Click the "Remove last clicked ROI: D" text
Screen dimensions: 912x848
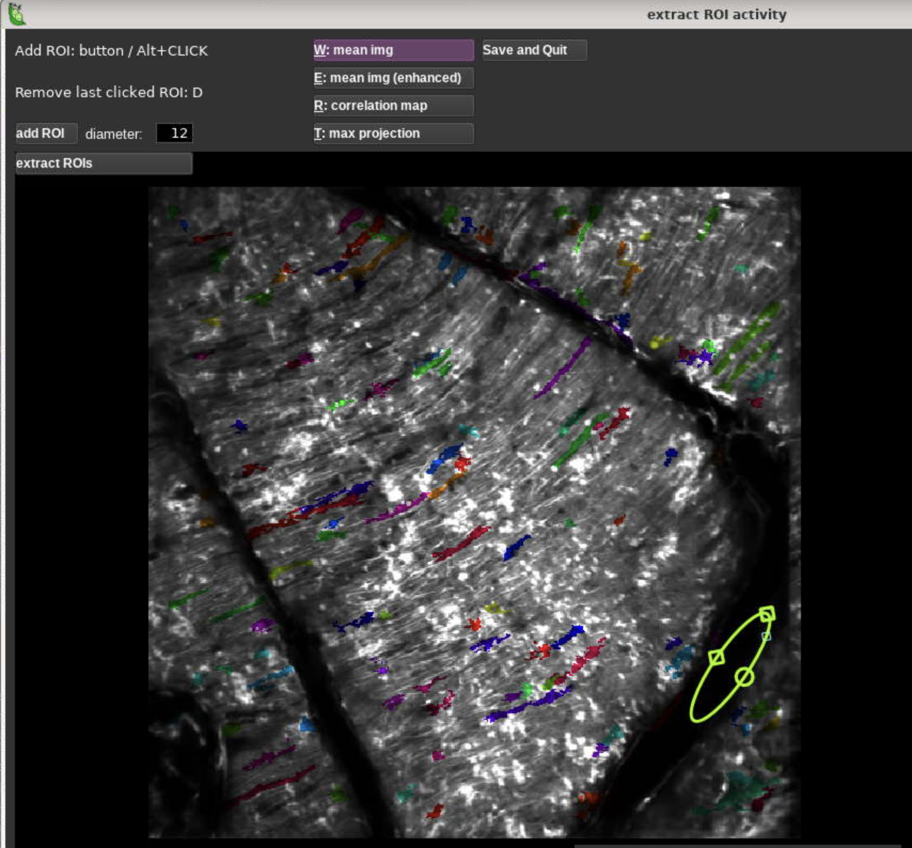coord(109,92)
